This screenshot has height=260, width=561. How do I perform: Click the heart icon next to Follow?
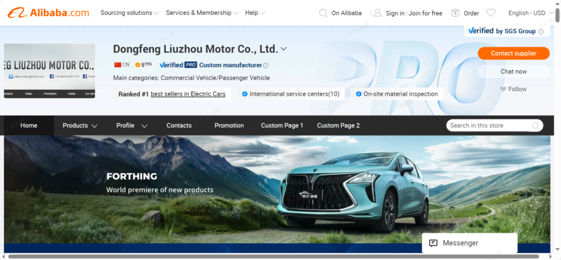click(503, 89)
